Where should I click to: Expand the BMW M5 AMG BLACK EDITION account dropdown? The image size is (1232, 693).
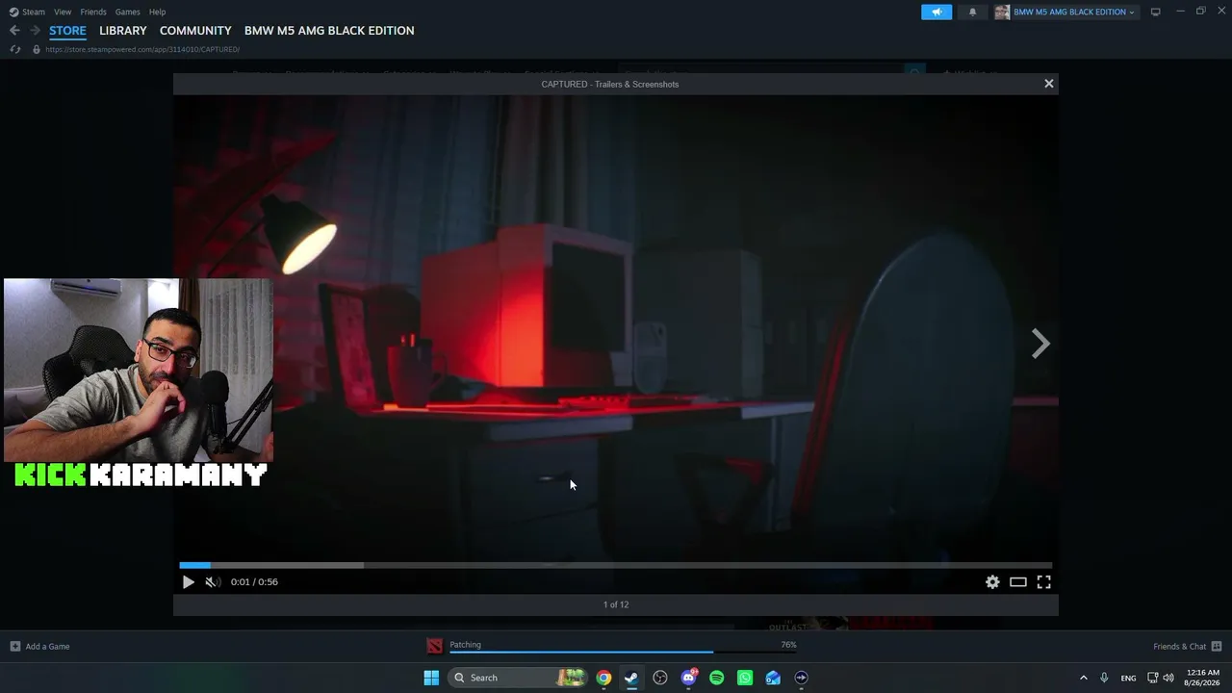(1073, 12)
